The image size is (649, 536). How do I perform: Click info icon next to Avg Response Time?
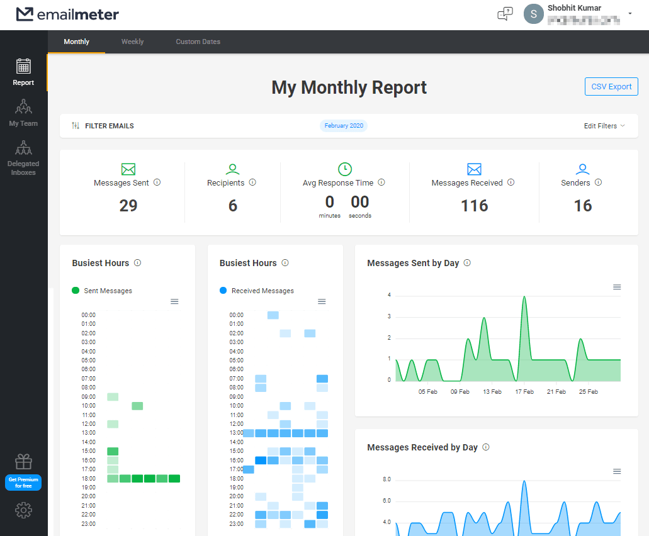[381, 182]
